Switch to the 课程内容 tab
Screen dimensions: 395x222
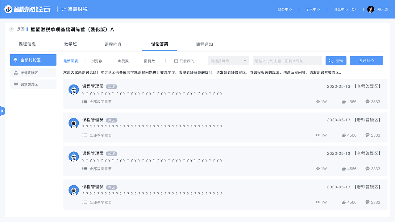112,44
